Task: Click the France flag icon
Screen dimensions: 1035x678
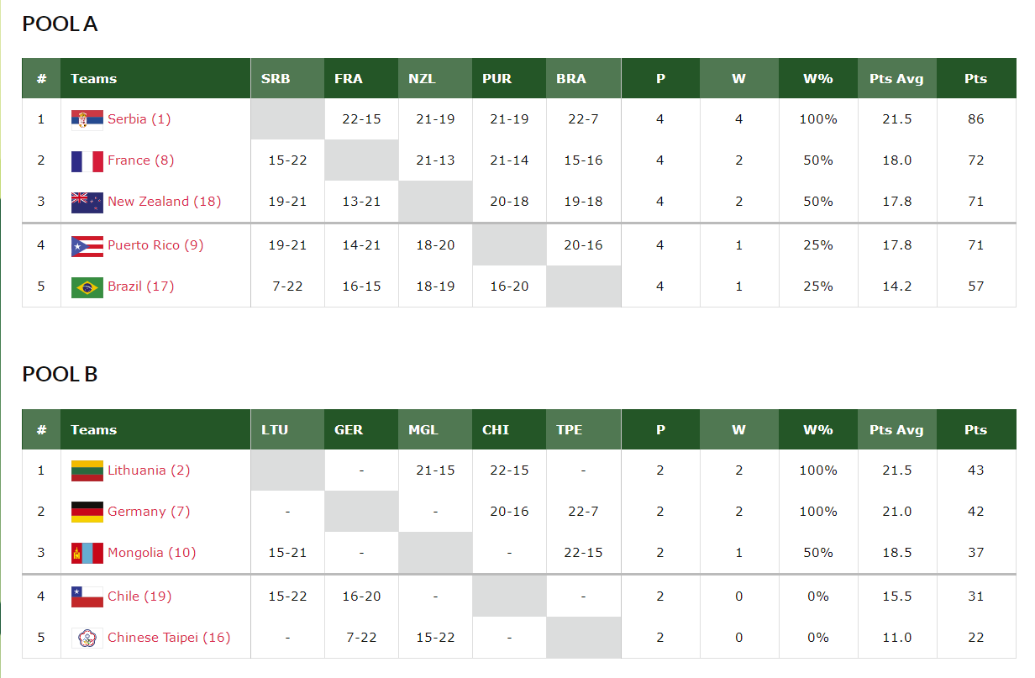Action: click(x=87, y=160)
